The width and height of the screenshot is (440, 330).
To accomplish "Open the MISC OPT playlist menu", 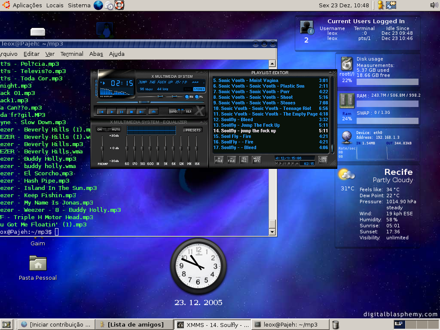I will pyautogui.click(x=257, y=160).
